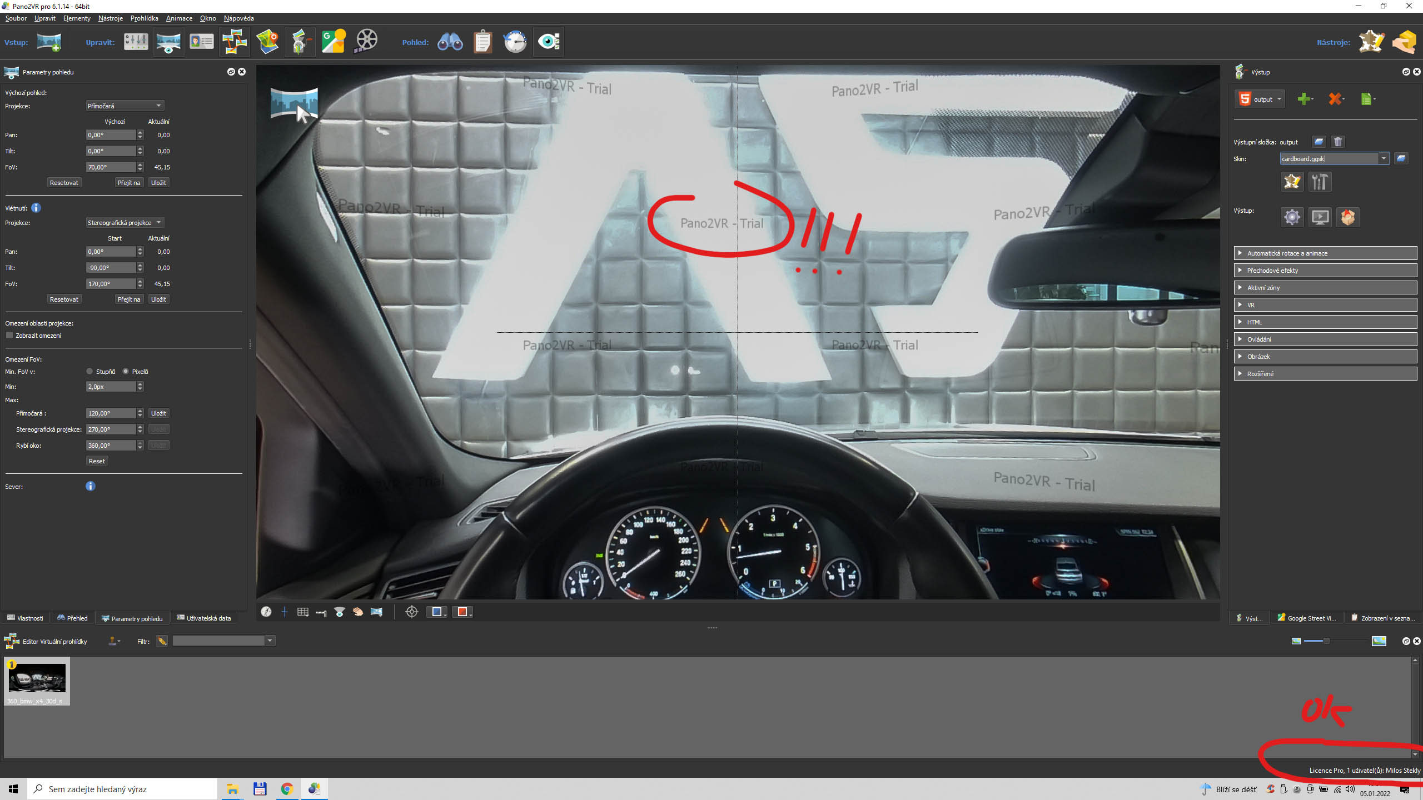Click the tour browser Filtr input field

point(219,641)
